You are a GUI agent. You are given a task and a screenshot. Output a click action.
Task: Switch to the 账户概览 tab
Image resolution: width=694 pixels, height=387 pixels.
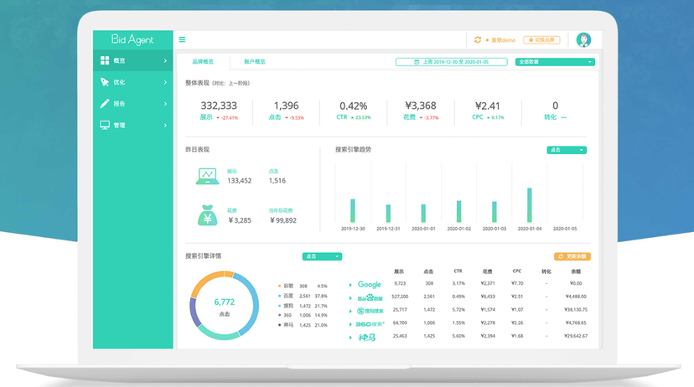pos(255,62)
